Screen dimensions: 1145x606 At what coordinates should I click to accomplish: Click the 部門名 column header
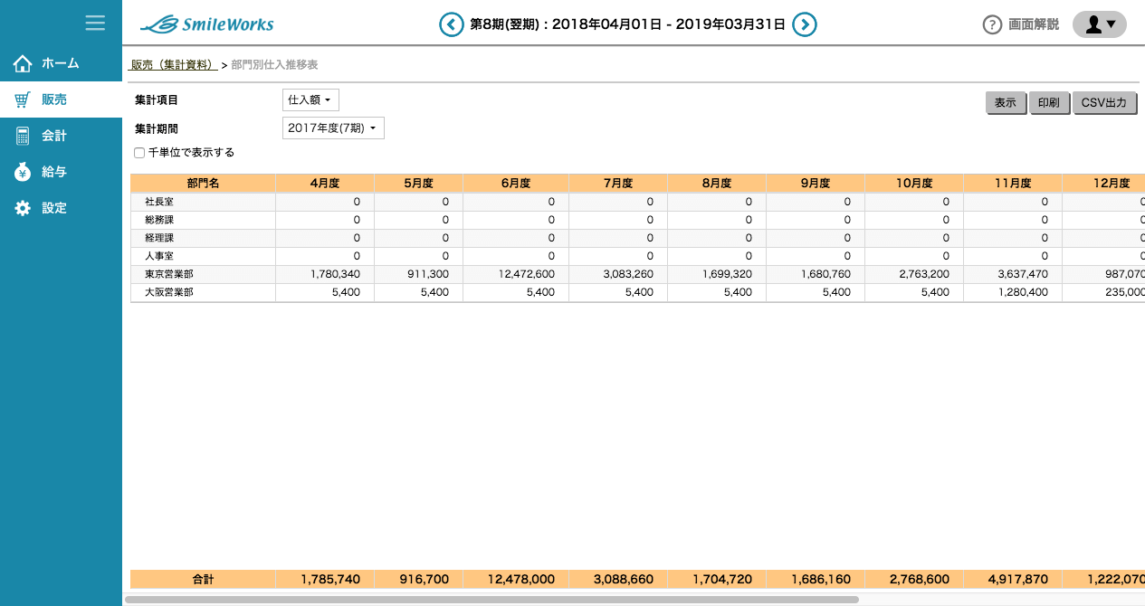pos(203,183)
